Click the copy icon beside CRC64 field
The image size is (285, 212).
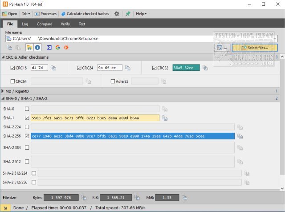(x=88, y=81)
